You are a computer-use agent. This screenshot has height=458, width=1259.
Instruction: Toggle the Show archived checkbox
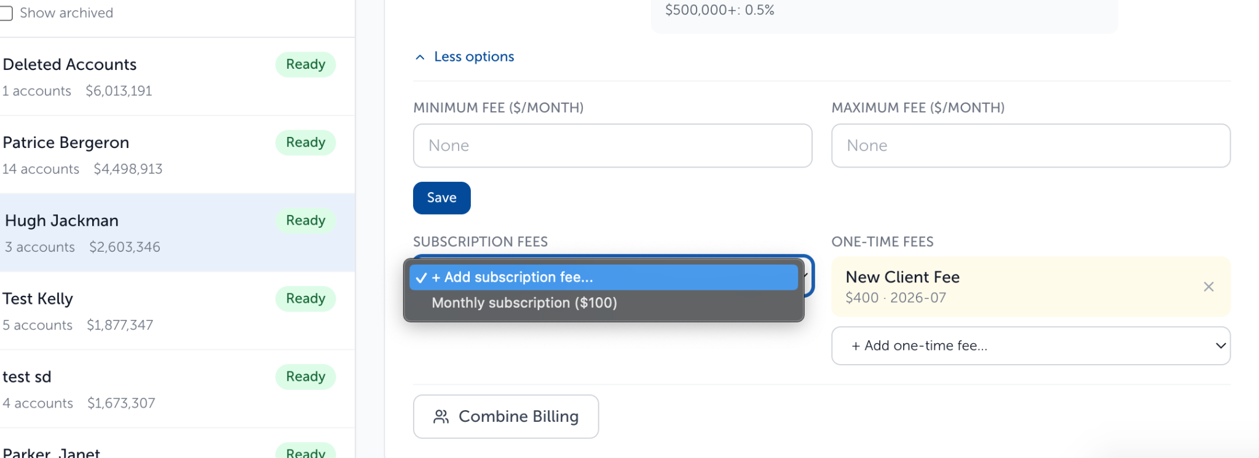point(6,13)
